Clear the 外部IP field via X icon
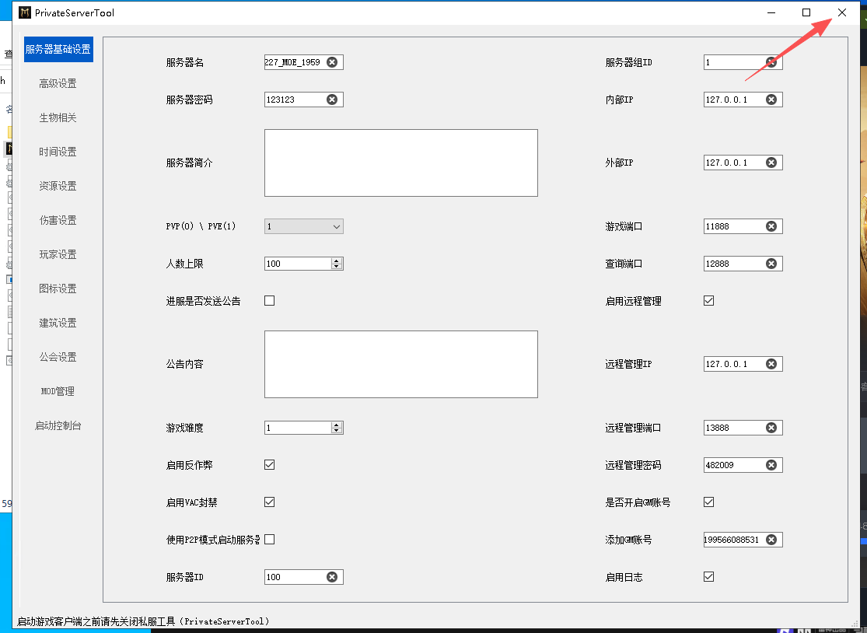Viewport: 867px width, 633px height. [x=771, y=163]
